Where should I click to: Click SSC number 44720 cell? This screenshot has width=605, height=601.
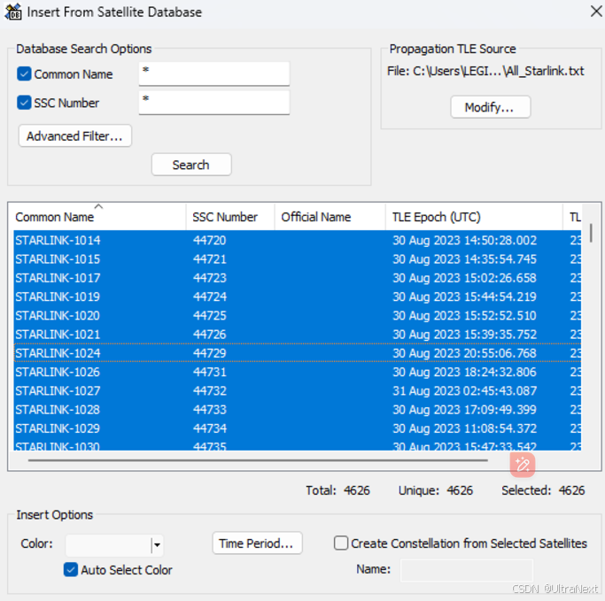click(x=210, y=240)
